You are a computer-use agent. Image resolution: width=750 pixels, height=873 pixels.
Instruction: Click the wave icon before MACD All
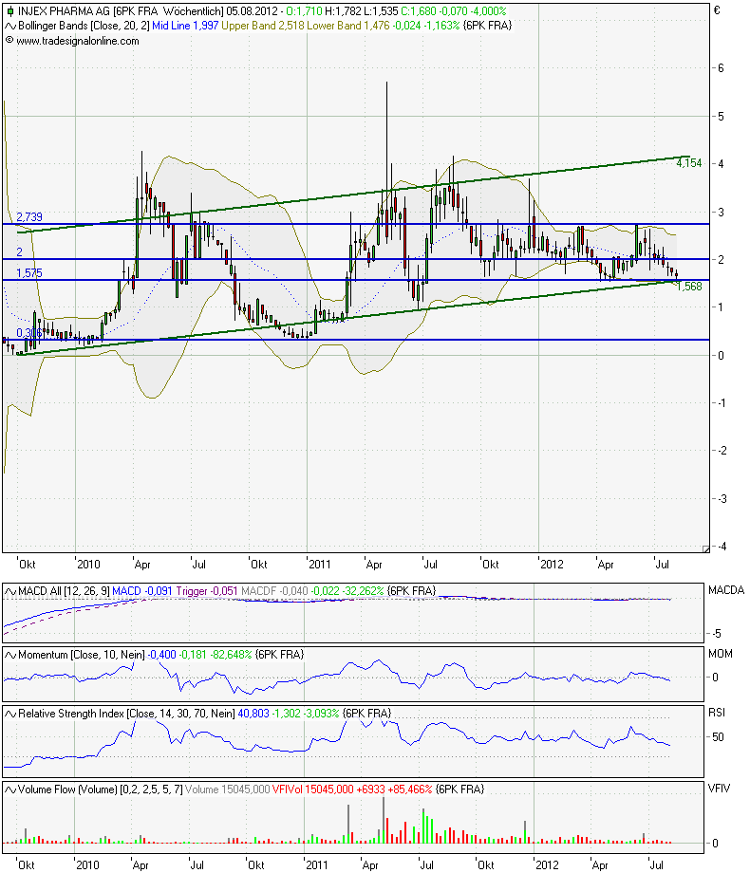coord(10,591)
